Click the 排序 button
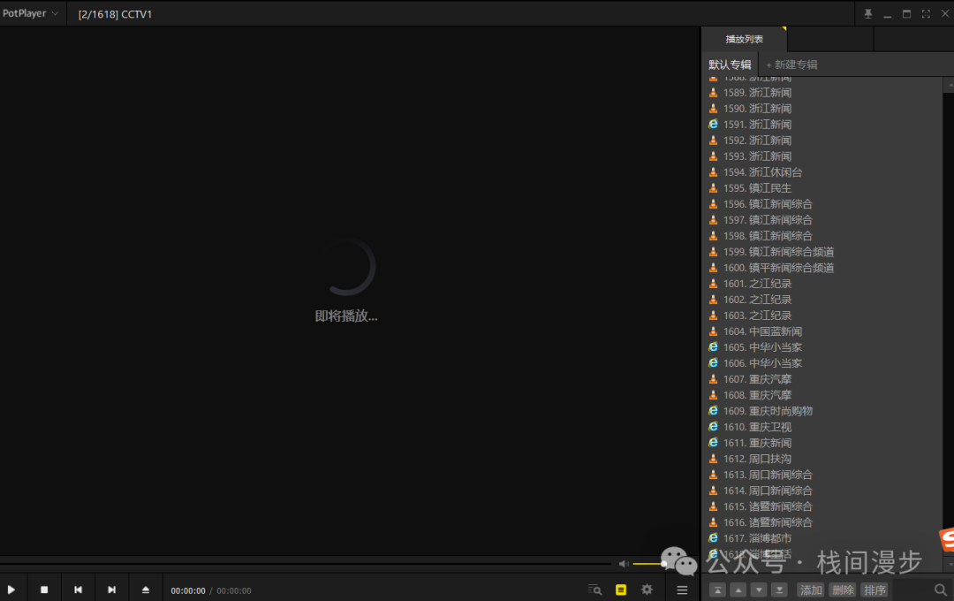Viewport: 954px width, 601px height. [x=874, y=590]
